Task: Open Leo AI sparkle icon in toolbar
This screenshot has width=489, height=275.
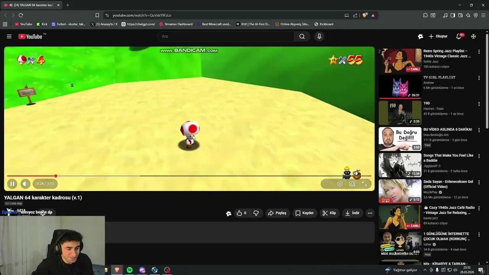Action: coord(468,15)
